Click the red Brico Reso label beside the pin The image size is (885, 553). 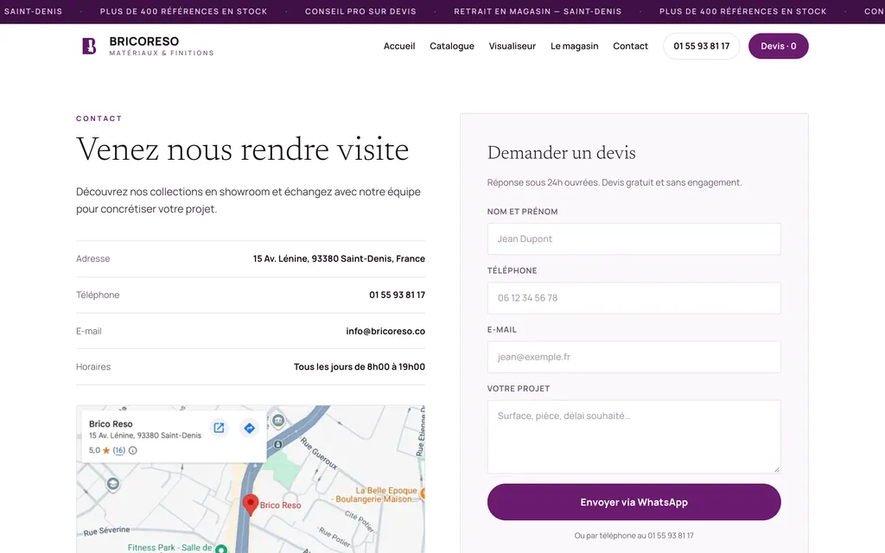tap(281, 505)
